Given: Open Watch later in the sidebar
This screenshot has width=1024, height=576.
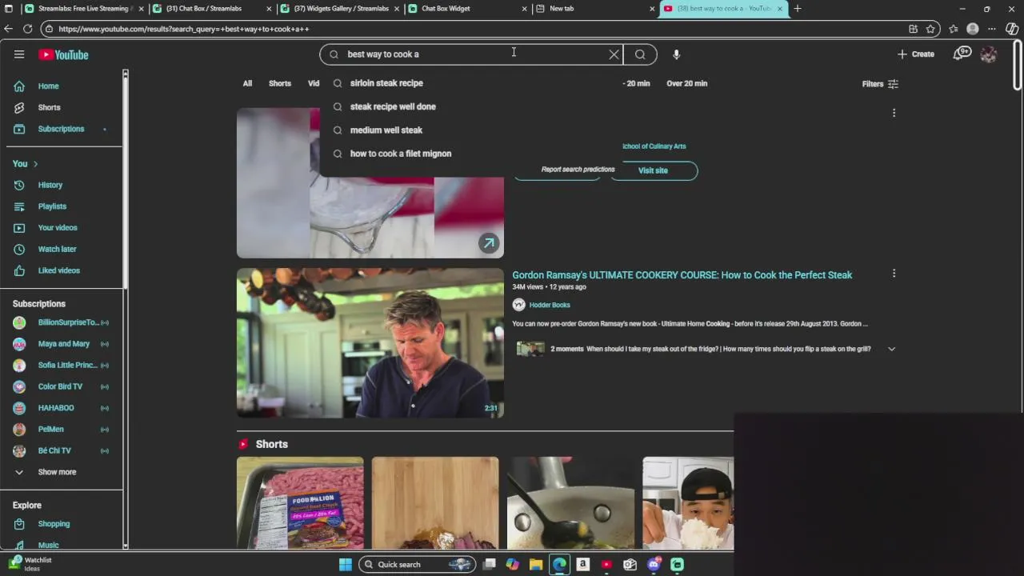Looking at the screenshot, I should pyautogui.click(x=57, y=249).
